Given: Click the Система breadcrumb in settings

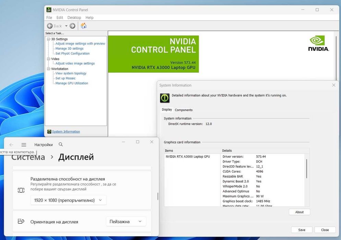Looking at the screenshot, I should [28, 157].
